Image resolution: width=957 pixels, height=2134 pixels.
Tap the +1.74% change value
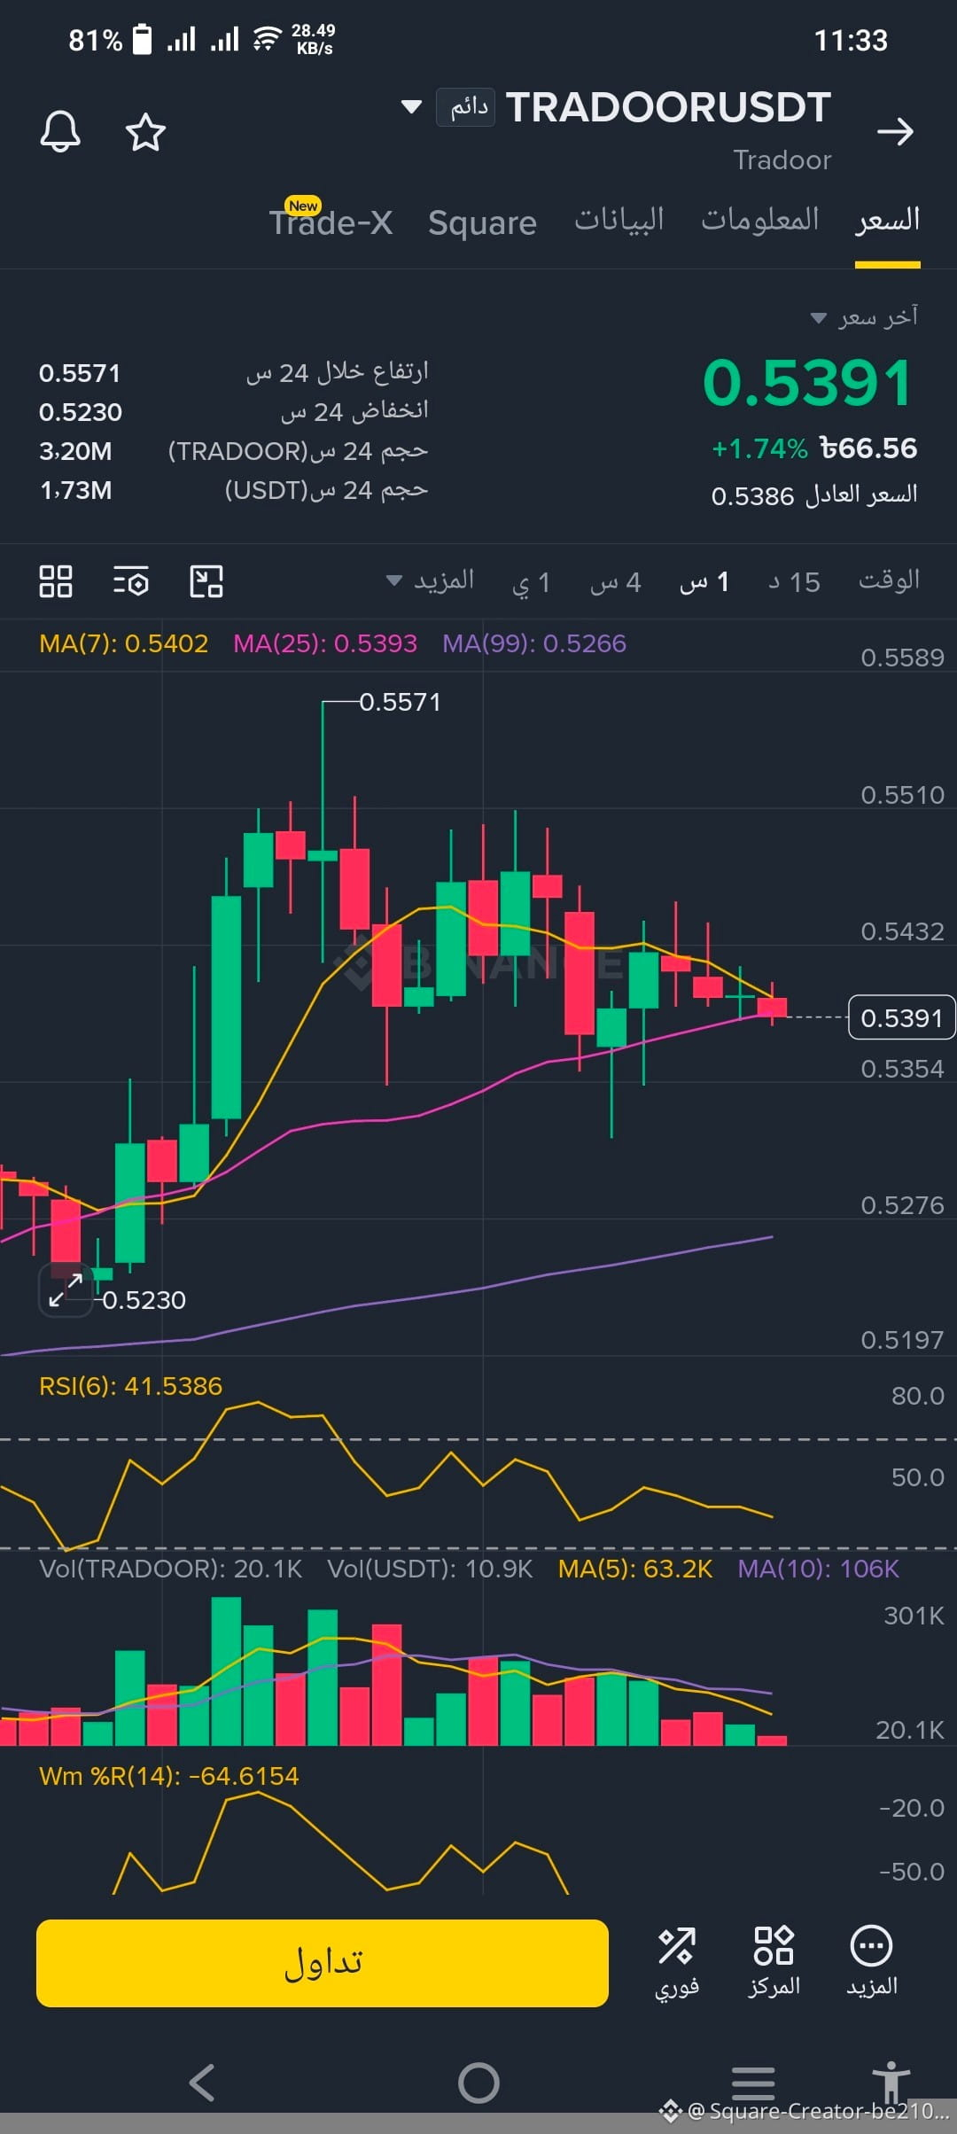(759, 448)
